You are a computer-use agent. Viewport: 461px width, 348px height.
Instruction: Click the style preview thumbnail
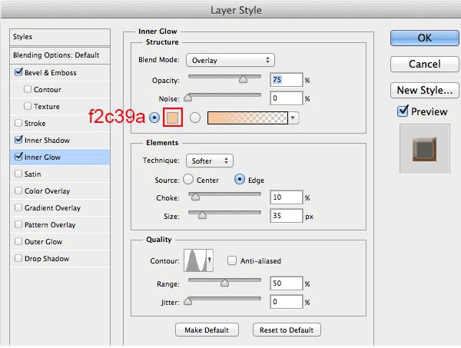[425, 149]
